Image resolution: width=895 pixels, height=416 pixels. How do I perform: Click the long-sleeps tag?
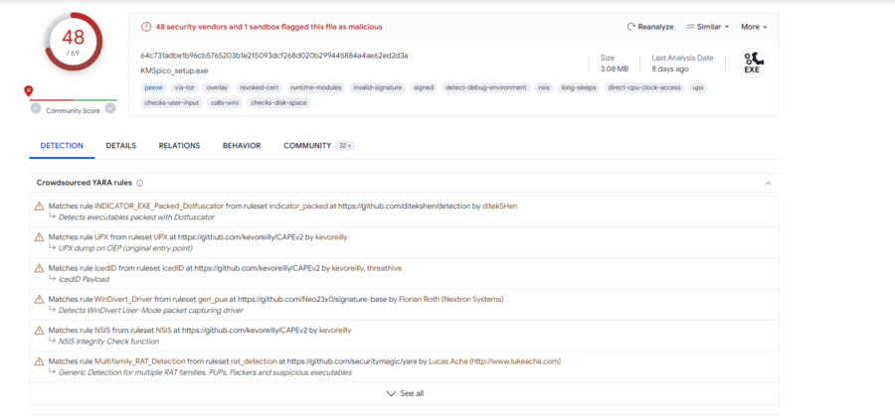(579, 87)
